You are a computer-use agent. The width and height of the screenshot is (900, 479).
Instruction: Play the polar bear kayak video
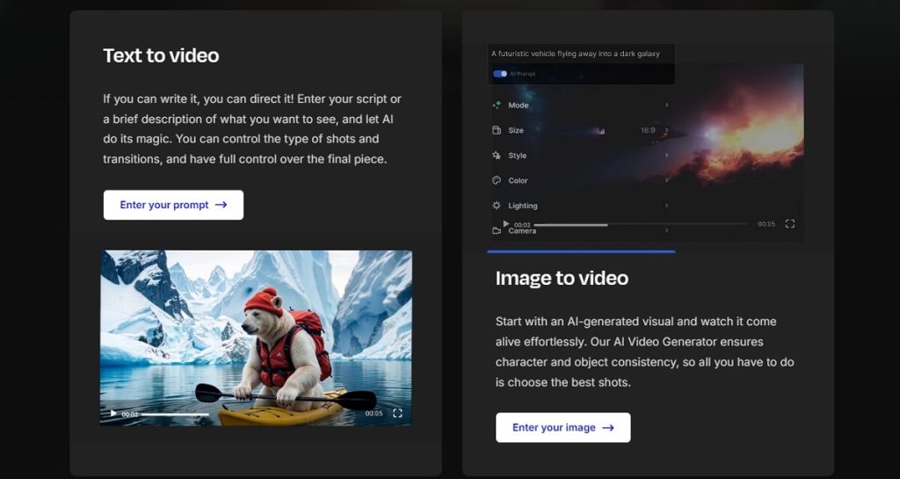[x=113, y=413]
